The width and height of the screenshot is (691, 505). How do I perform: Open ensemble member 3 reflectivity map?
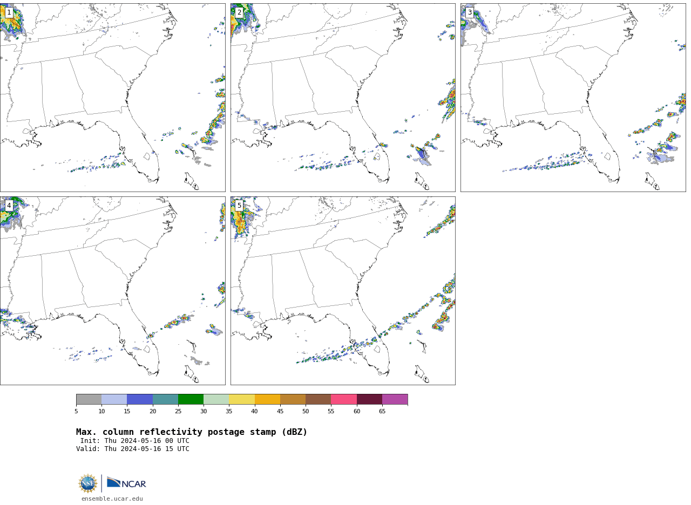click(573, 98)
